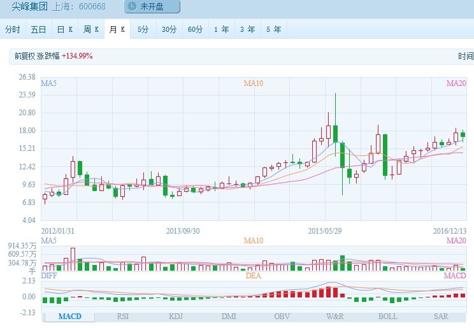Click the 26.38 price axis label
This screenshot has height=328, width=474.
pos(27,77)
